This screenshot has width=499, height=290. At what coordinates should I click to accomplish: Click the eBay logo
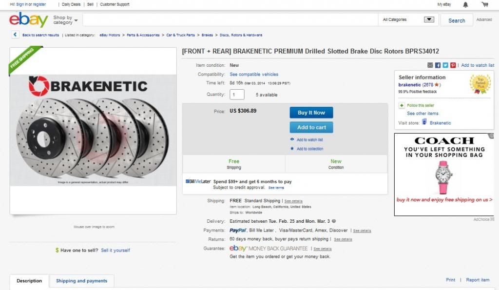coord(28,20)
